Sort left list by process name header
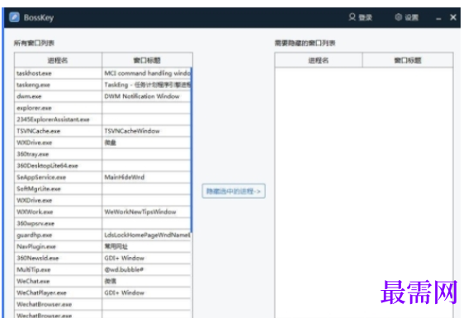 [58, 60]
